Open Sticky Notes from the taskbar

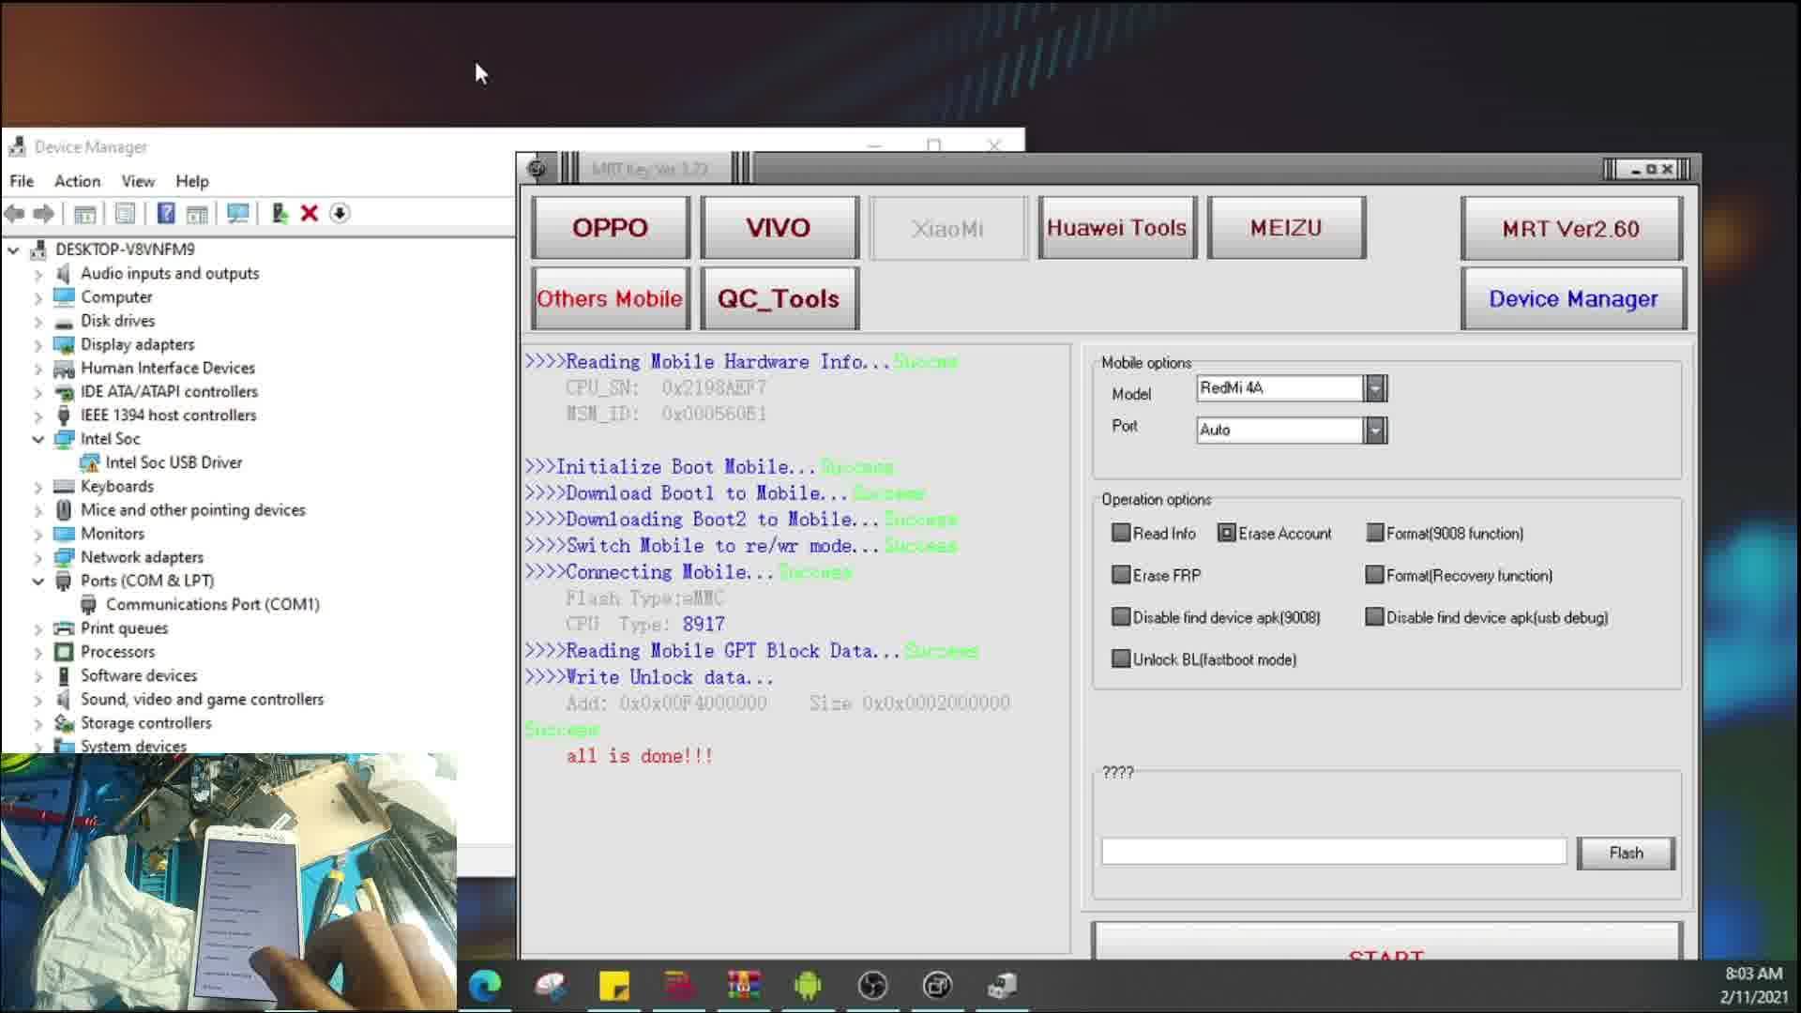[614, 985]
